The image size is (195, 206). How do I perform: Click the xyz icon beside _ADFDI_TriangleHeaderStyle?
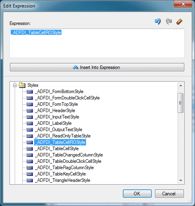click(30, 180)
